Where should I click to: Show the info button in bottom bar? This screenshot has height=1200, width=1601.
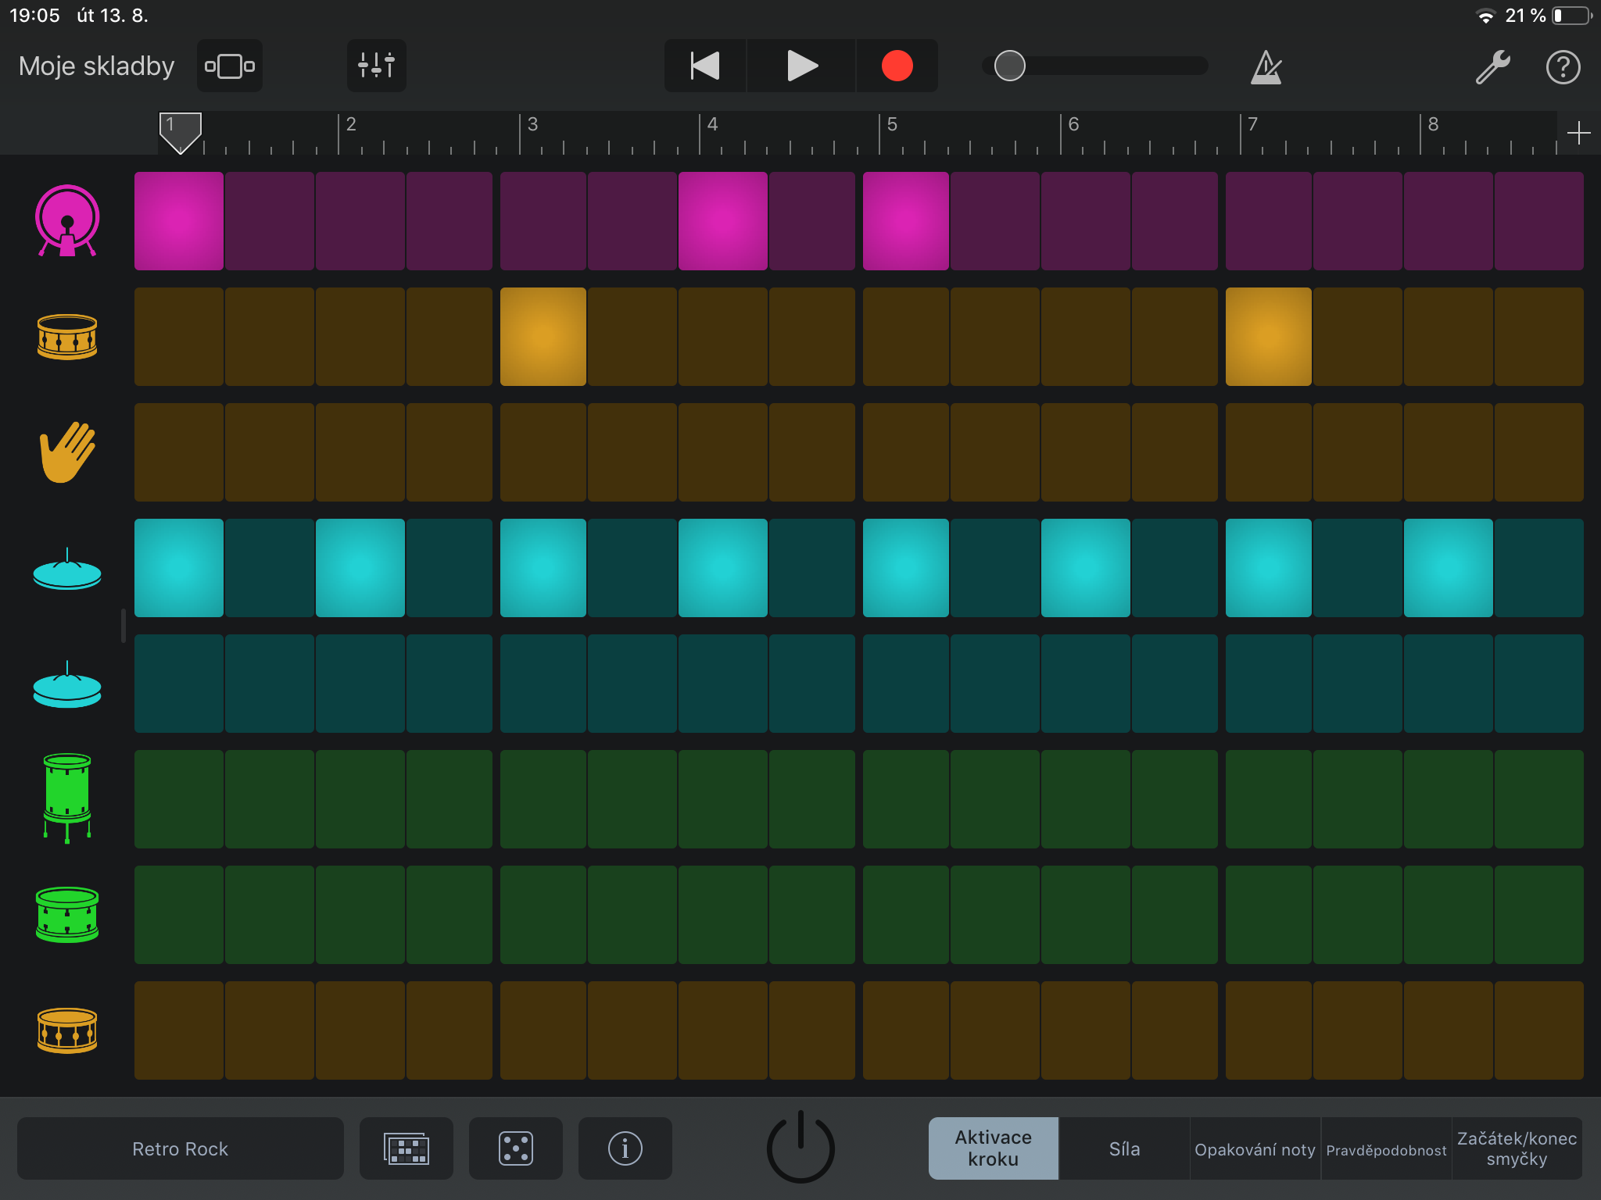(x=625, y=1148)
